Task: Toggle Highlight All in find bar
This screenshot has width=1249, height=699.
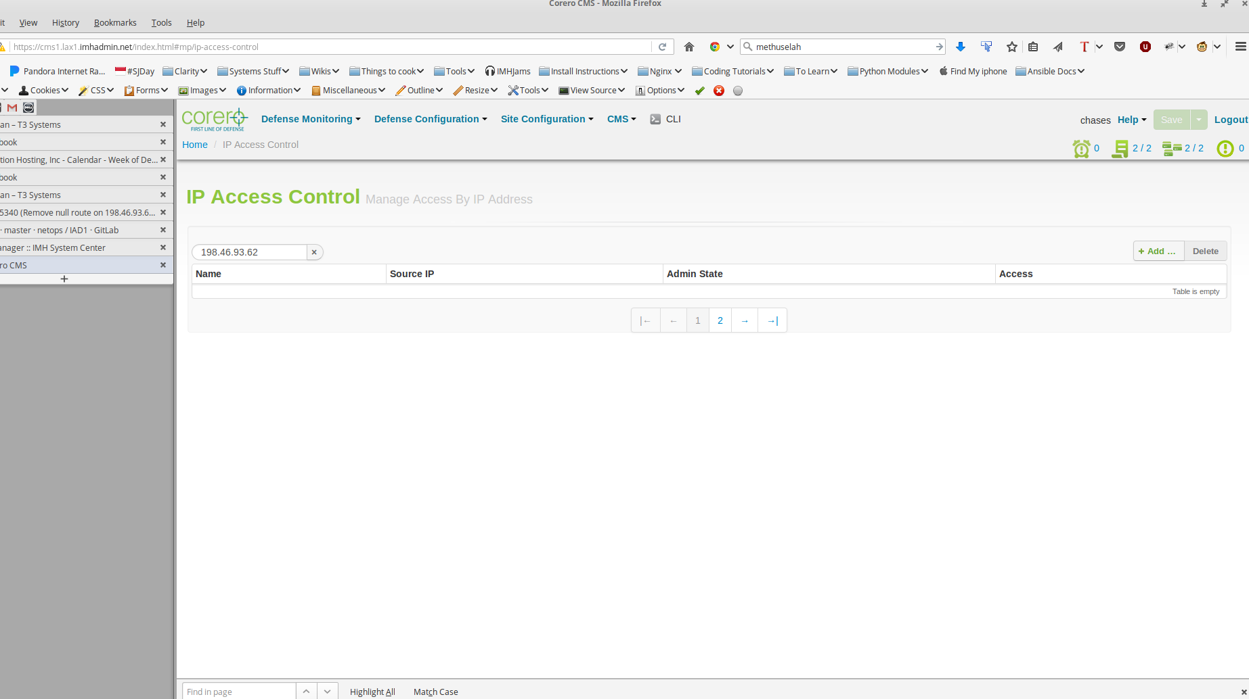Action: click(x=372, y=692)
